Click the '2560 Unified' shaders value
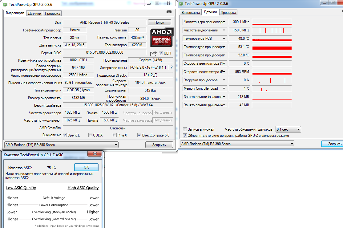Screen dimensions: 343x228 78,75
